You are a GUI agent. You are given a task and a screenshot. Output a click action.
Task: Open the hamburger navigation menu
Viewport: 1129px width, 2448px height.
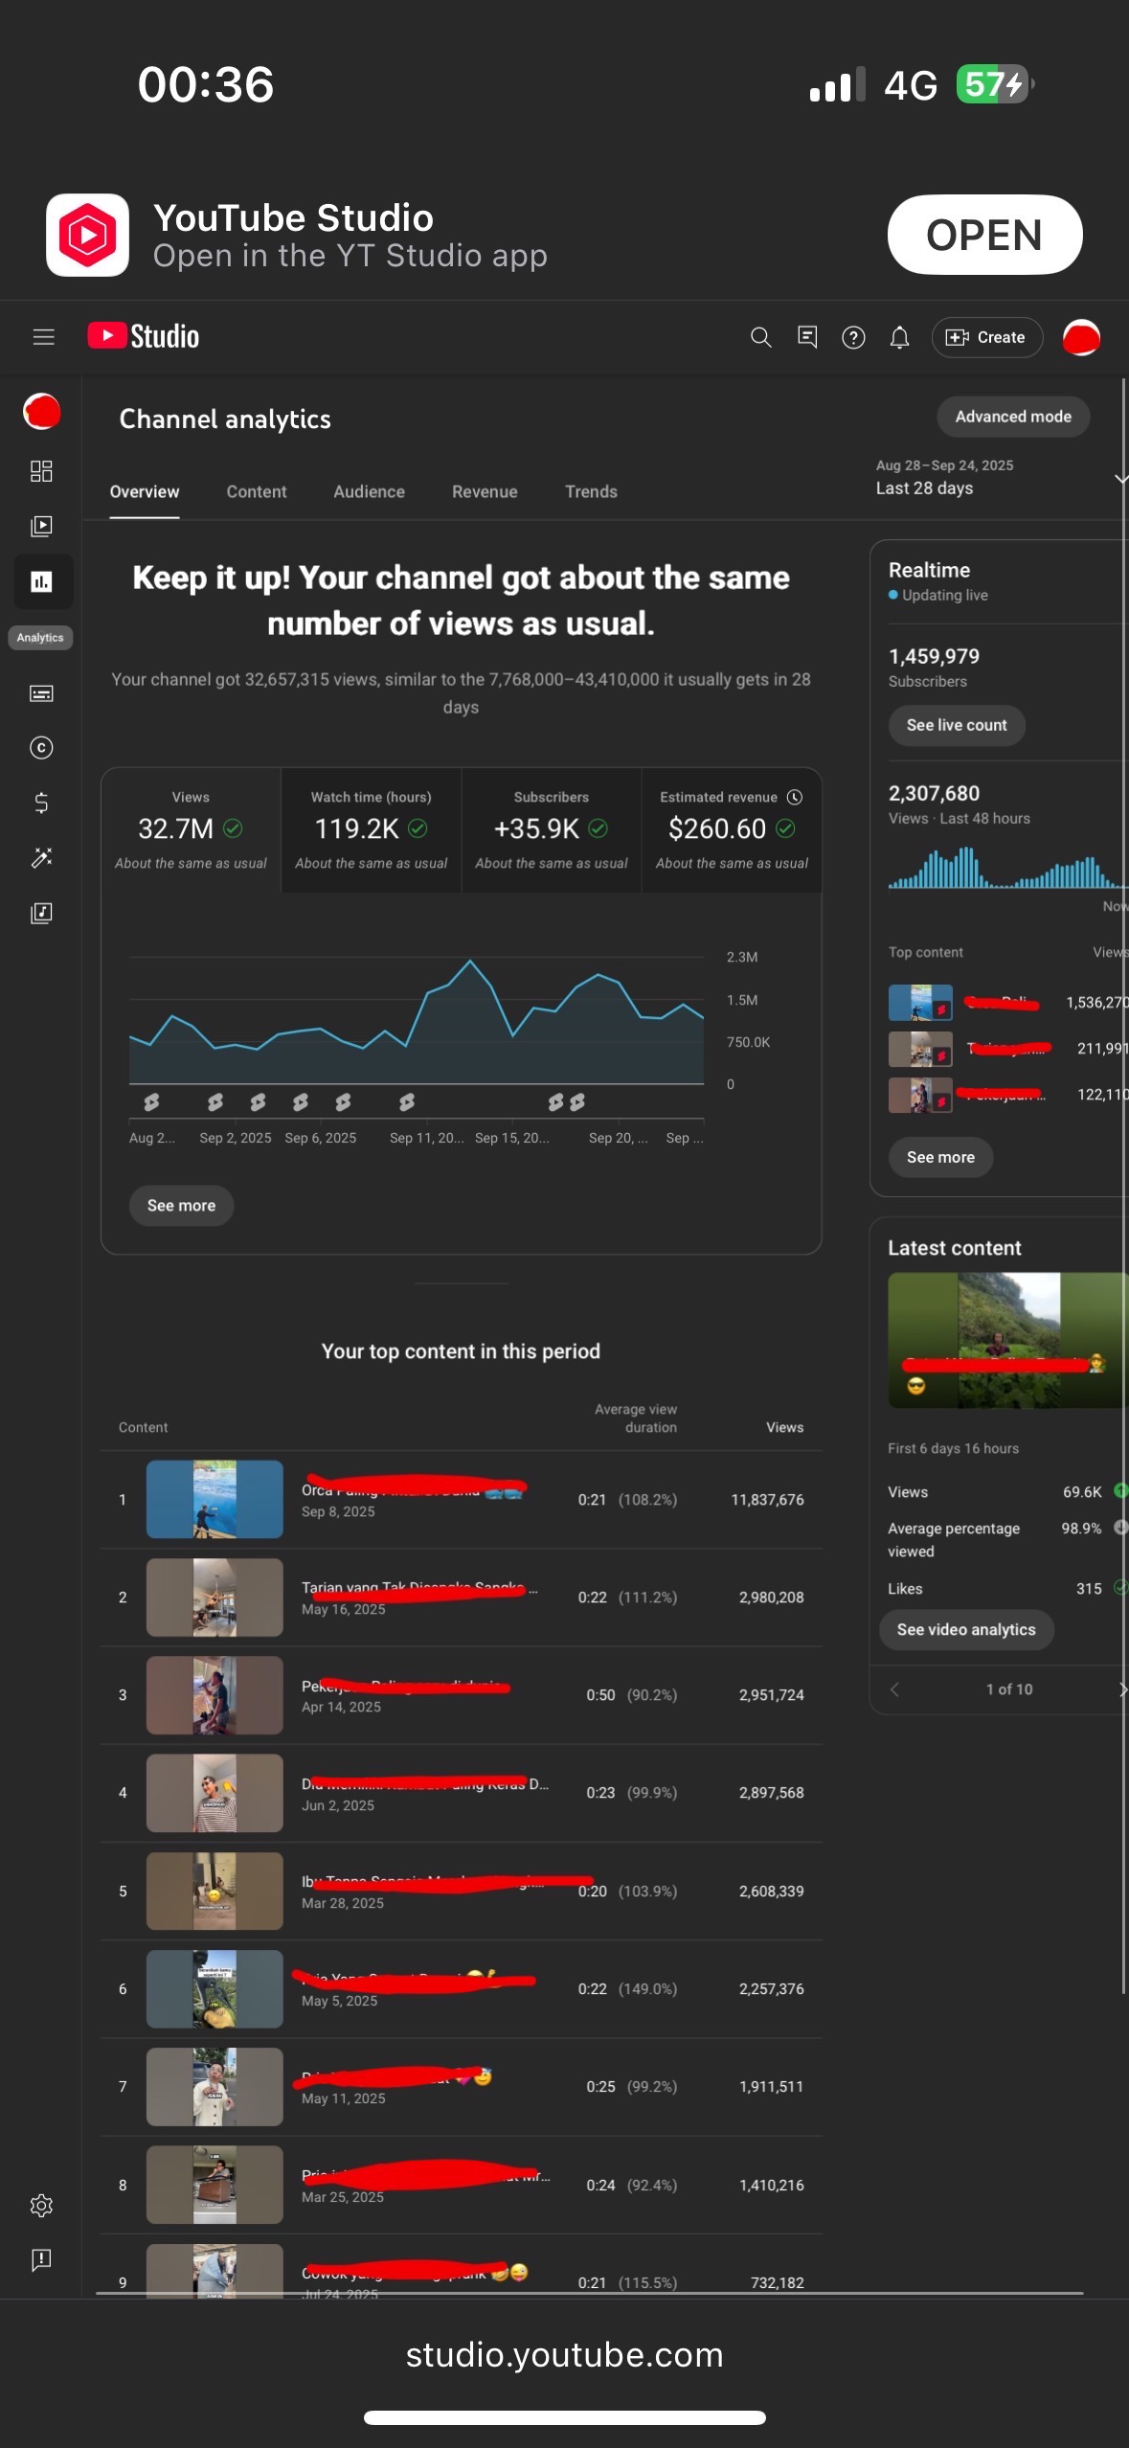(43, 337)
